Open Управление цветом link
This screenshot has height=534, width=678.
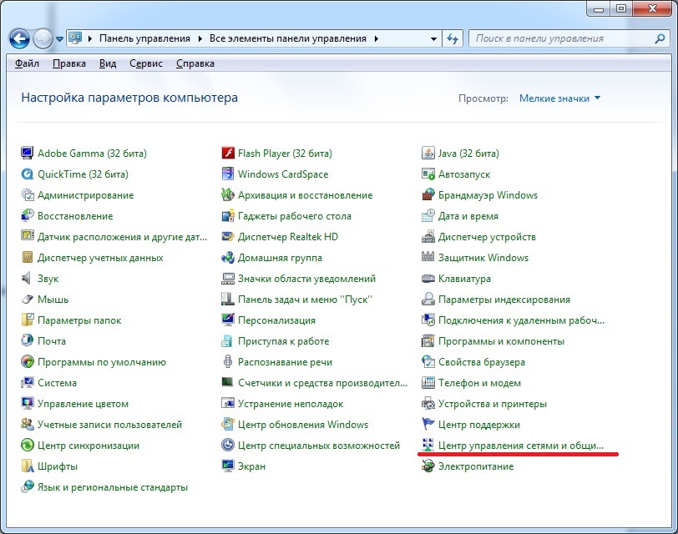click(x=83, y=404)
